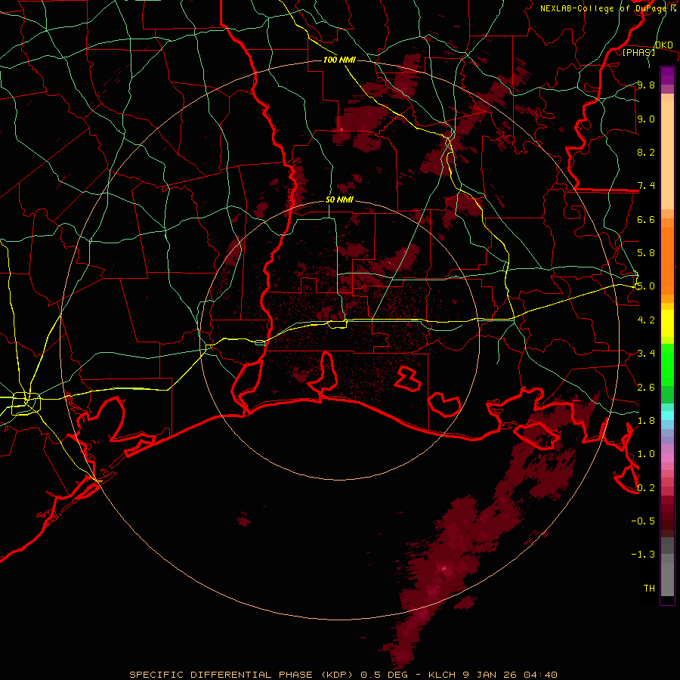Click the '8.2' color scale value

pos(646,152)
